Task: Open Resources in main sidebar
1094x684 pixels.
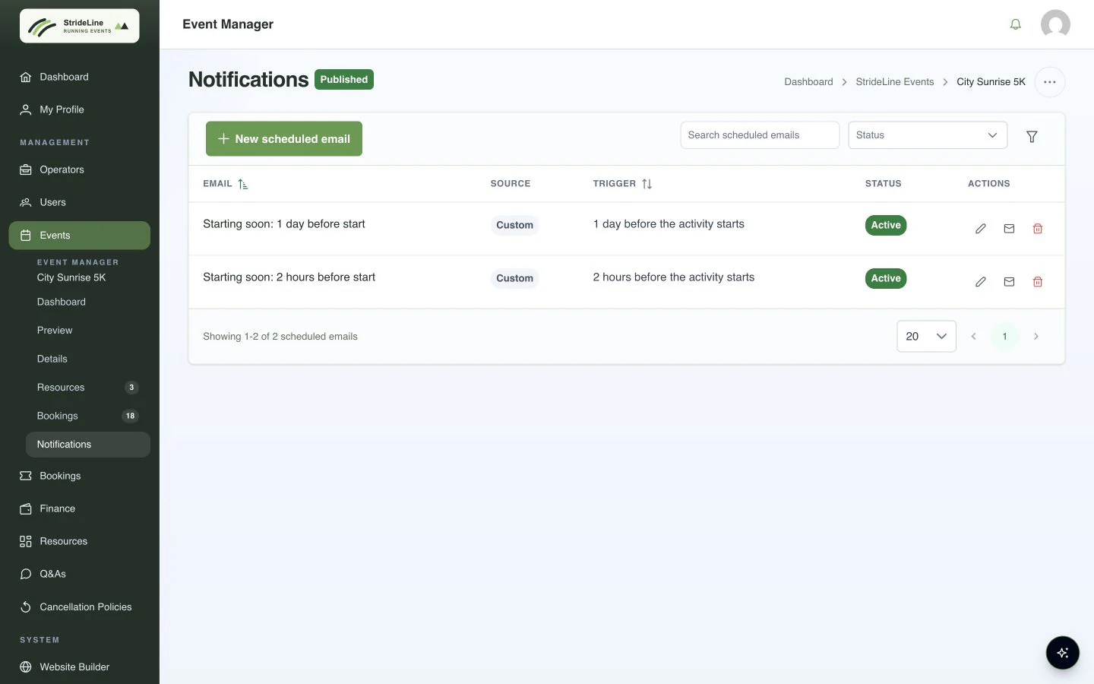Action: tap(80, 541)
